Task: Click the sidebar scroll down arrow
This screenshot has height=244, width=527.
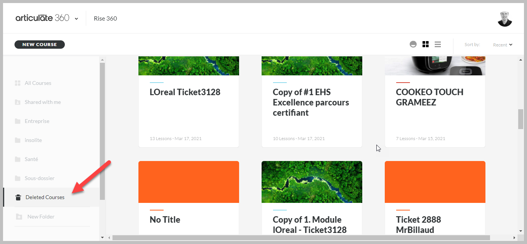Action: 102,238
